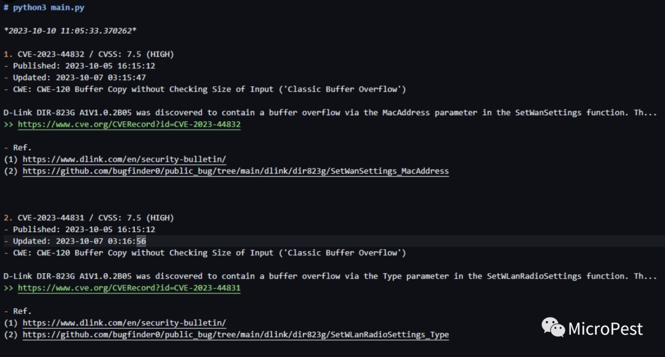The image size is (665, 357).
Task: Open GitHub SetWLanRadioSettings_Type reference link
Action: tap(236, 334)
